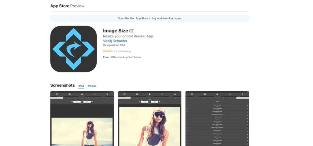Open the second screenshot with zoomed girl photo
This screenshot has width=313, height=146.
point(149,119)
